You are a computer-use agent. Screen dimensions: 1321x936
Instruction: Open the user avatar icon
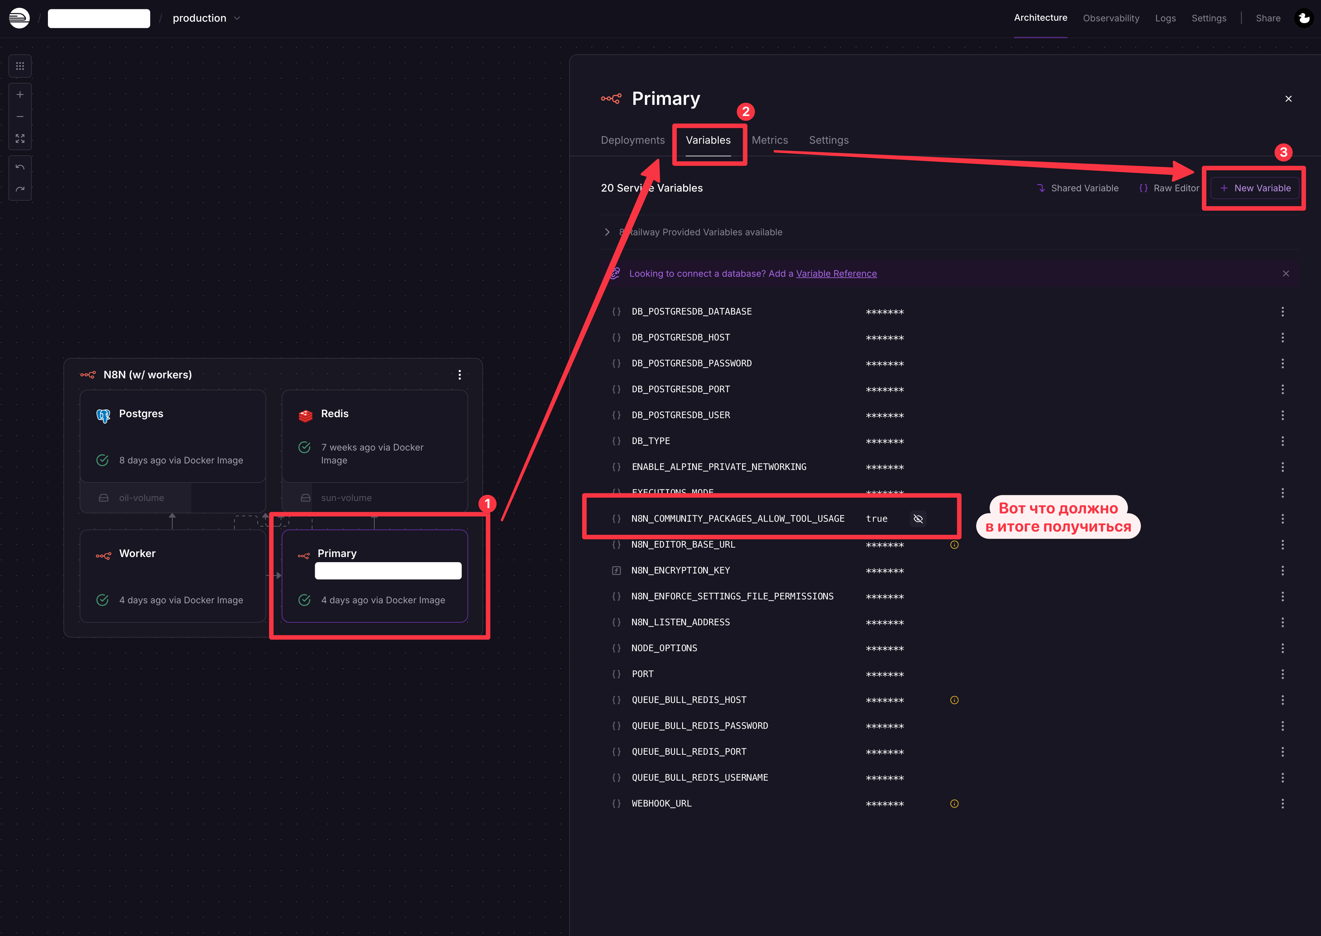point(1304,18)
